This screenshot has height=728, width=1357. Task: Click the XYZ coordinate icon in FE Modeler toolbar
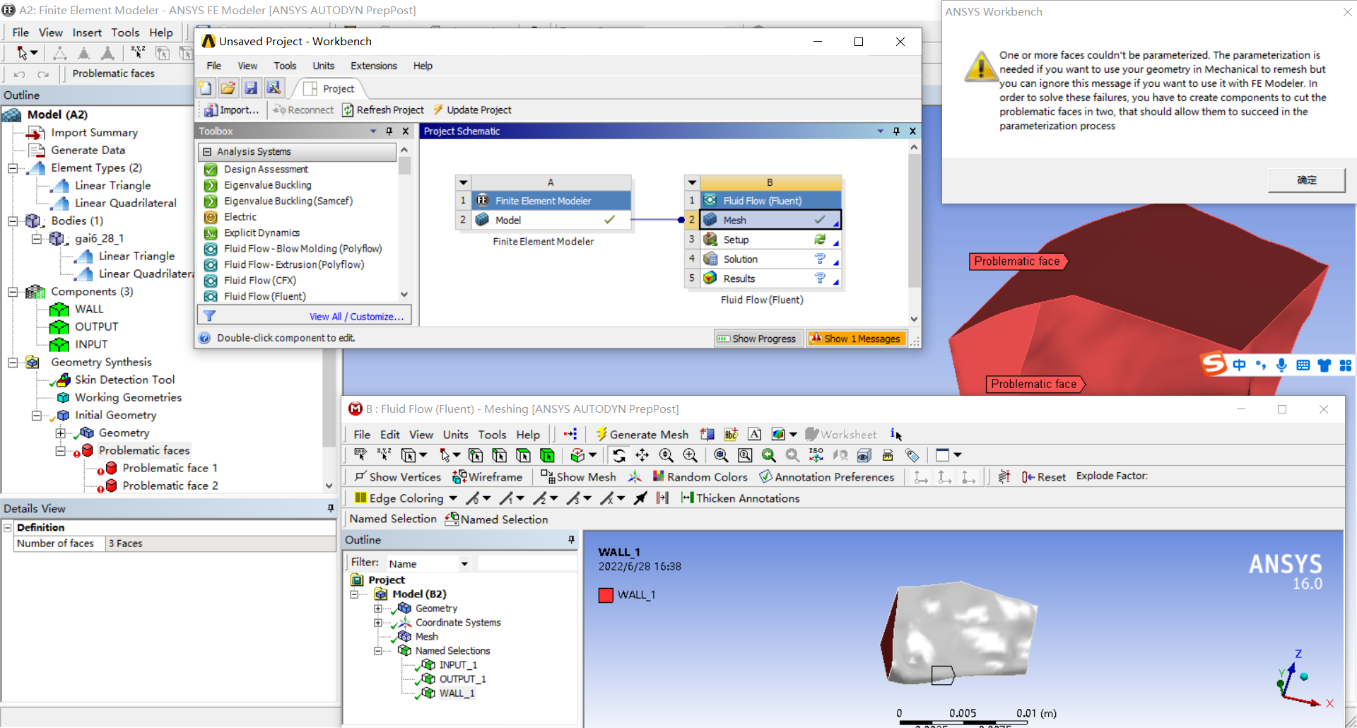point(139,52)
